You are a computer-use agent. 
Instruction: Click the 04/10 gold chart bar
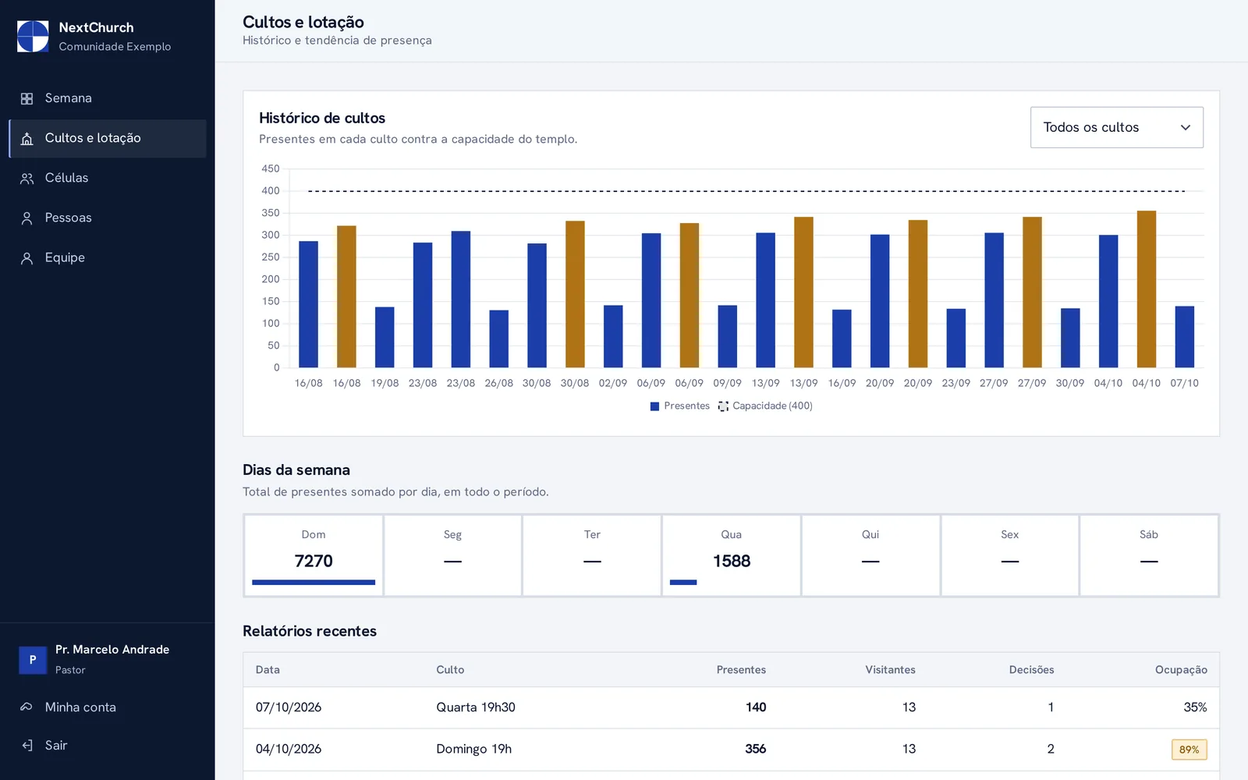(1146, 289)
